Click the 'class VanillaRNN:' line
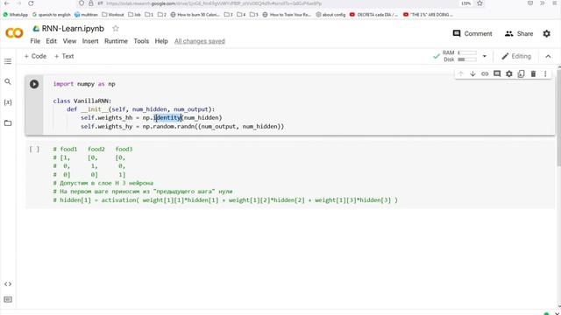This screenshot has height=315, width=561. tap(82, 101)
